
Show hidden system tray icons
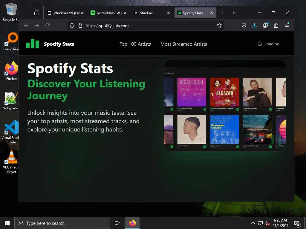point(253,223)
